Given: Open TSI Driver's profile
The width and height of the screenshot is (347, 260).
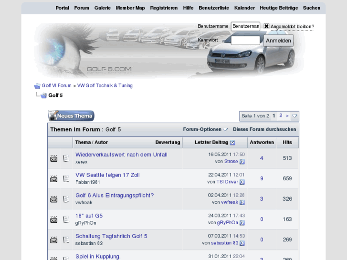Looking at the screenshot, I should [227, 182].
